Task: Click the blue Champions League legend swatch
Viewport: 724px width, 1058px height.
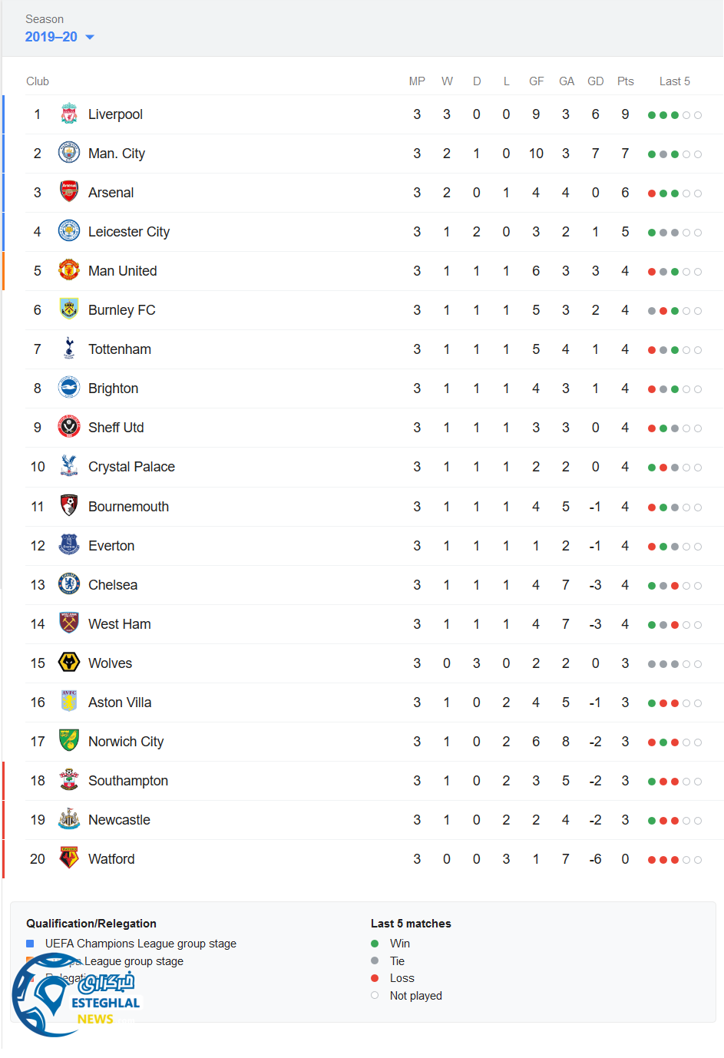Action: [30, 944]
